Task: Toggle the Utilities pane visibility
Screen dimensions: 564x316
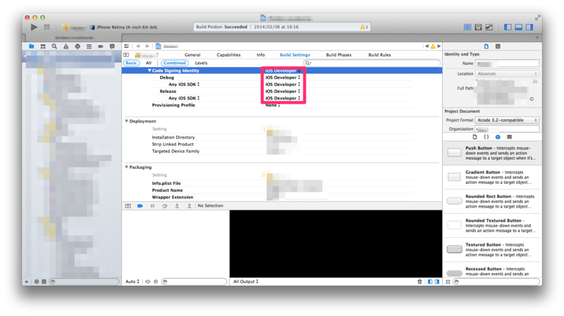Action: (x=529, y=27)
